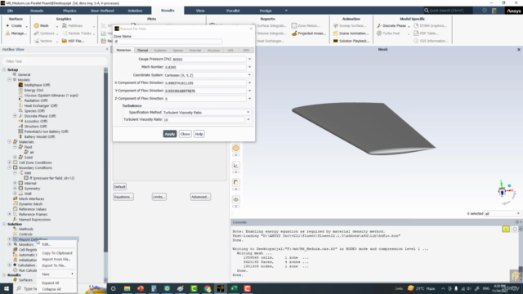This screenshot has height=294, width=523.
Task: Open turbulence Specification Method dropdown
Action: tap(207, 113)
